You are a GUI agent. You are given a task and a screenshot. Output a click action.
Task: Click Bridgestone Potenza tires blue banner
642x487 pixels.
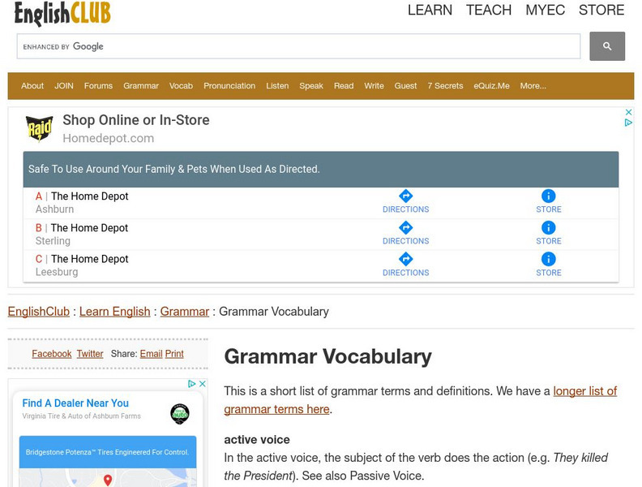[108, 452]
